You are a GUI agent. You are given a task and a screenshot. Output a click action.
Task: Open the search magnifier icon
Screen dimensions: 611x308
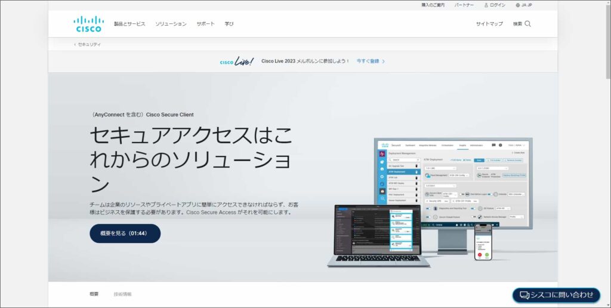527,24
